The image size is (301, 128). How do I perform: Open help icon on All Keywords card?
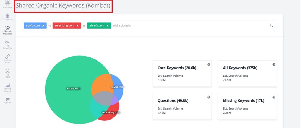tap(274, 64)
